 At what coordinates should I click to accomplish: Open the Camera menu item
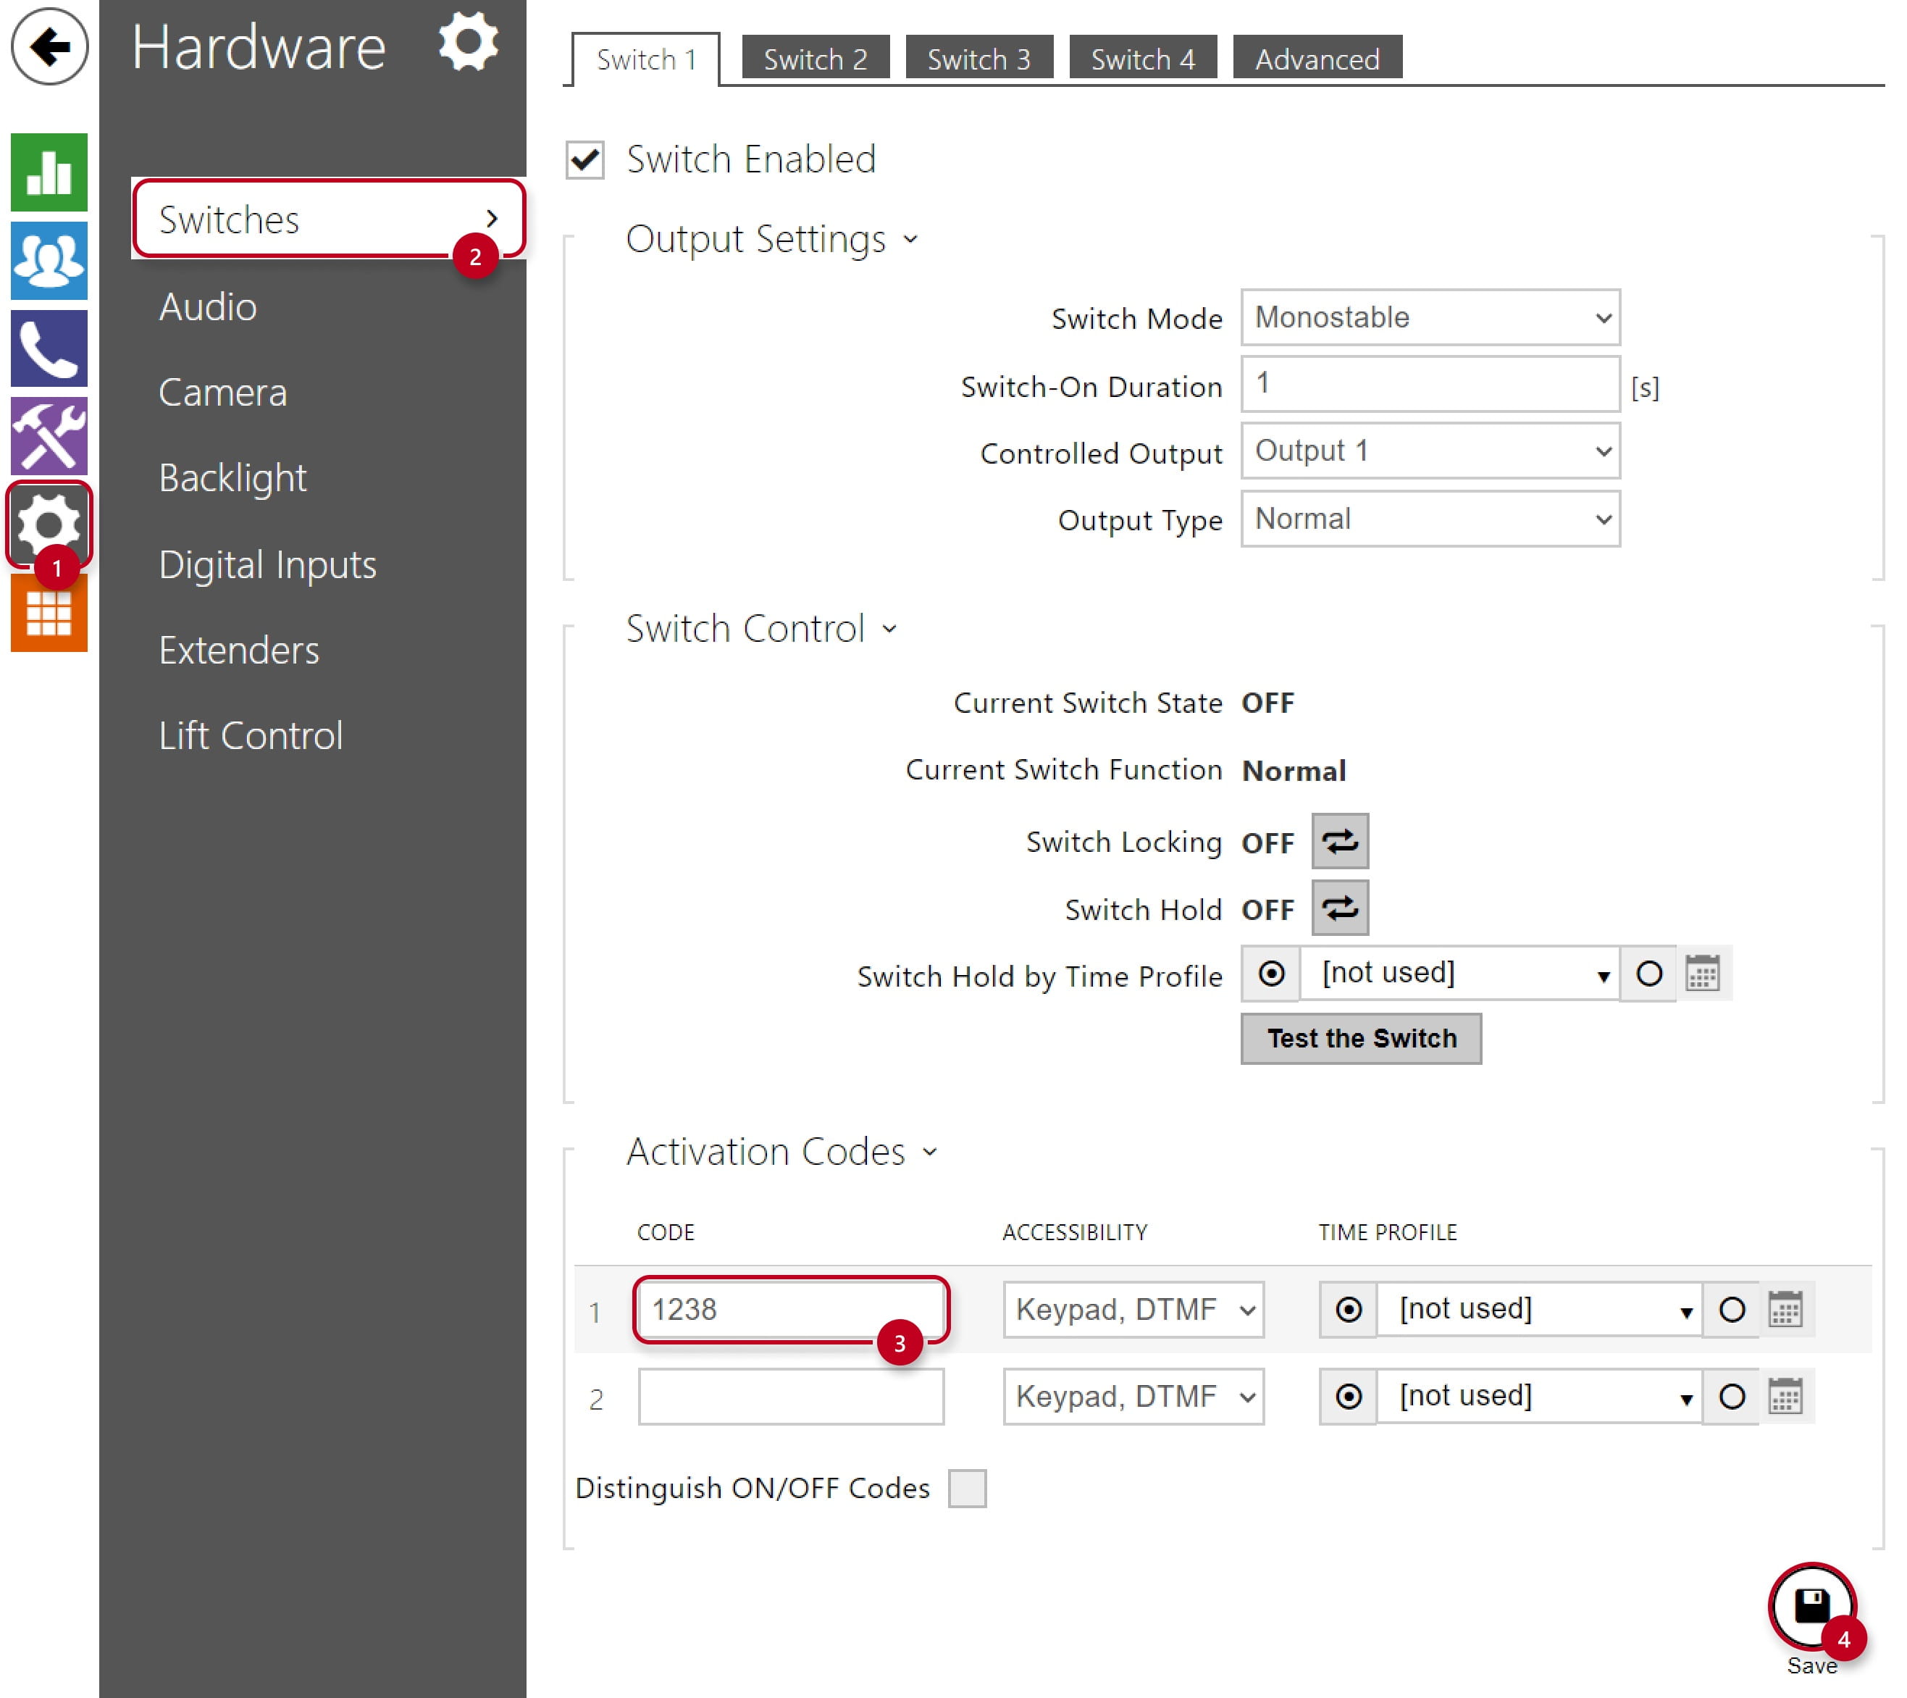(x=222, y=393)
